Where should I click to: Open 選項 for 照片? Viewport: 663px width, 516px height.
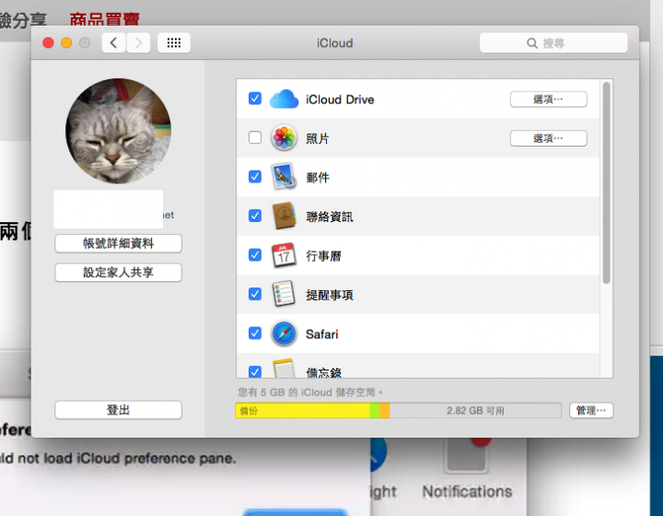click(x=549, y=138)
